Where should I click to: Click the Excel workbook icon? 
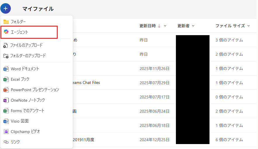coord(6,79)
